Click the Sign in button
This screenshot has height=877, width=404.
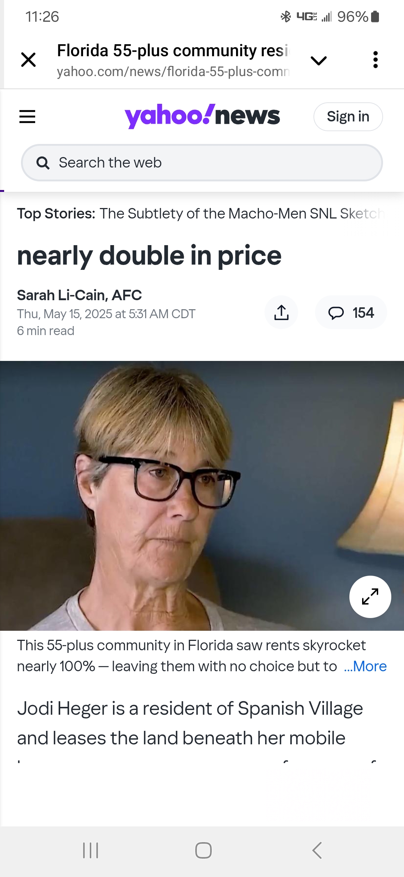pyautogui.click(x=348, y=117)
